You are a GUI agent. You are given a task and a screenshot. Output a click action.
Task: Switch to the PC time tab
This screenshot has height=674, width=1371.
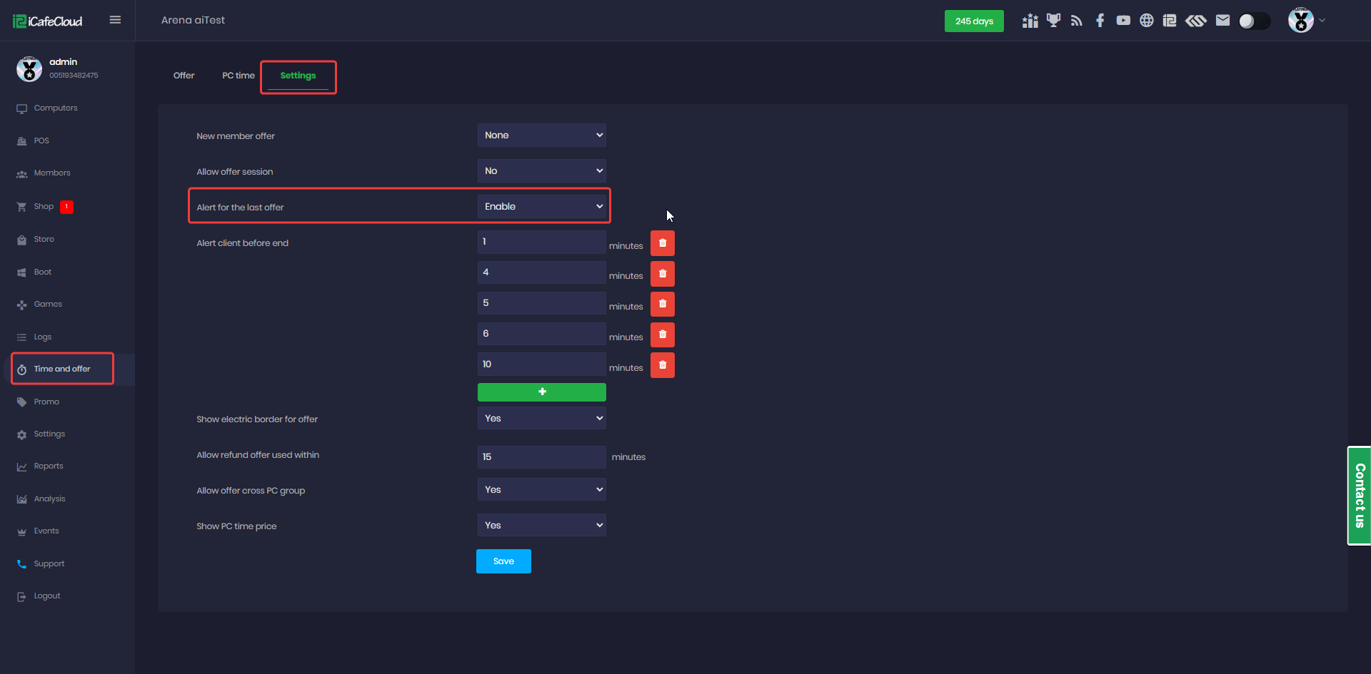pyautogui.click(x=238, y=76)
